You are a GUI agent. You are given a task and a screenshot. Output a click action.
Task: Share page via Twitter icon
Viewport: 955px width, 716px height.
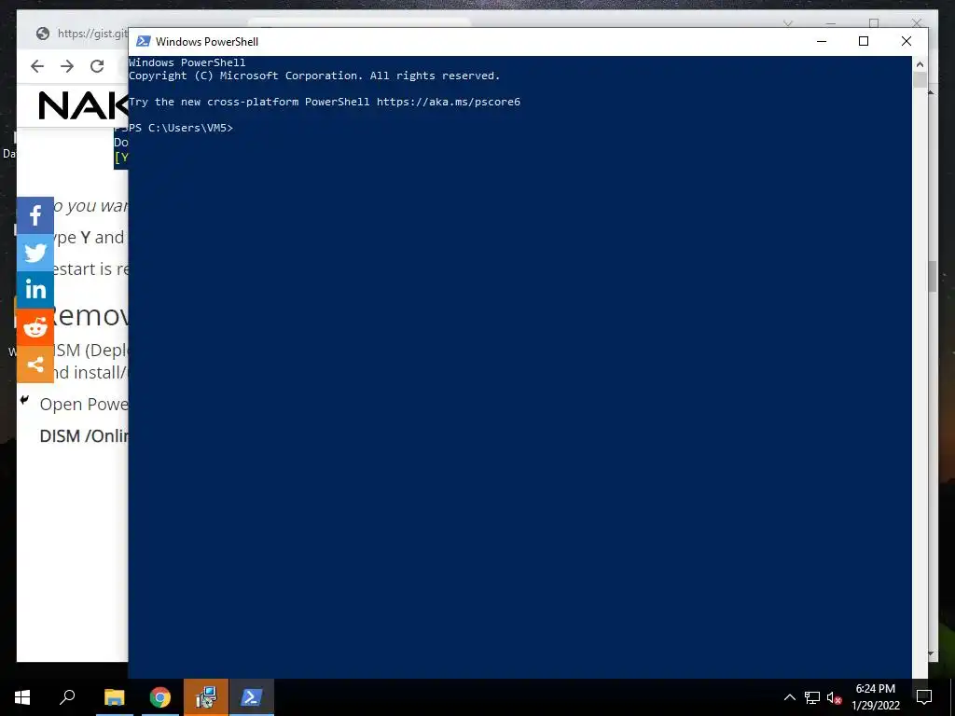(x=35, y=253)
